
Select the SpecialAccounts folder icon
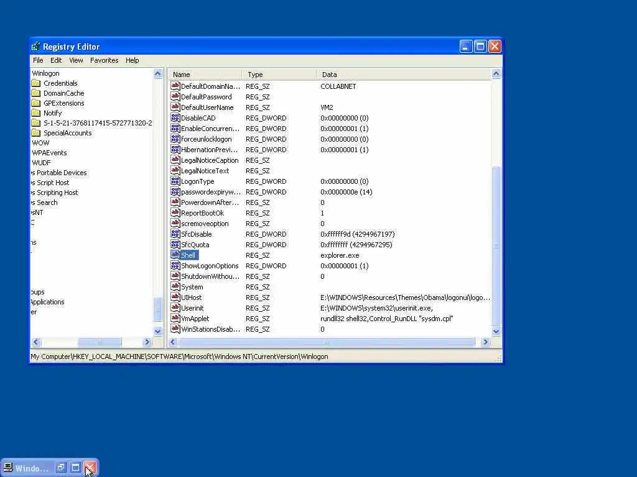pyautogui.click(x=35, y=133)
